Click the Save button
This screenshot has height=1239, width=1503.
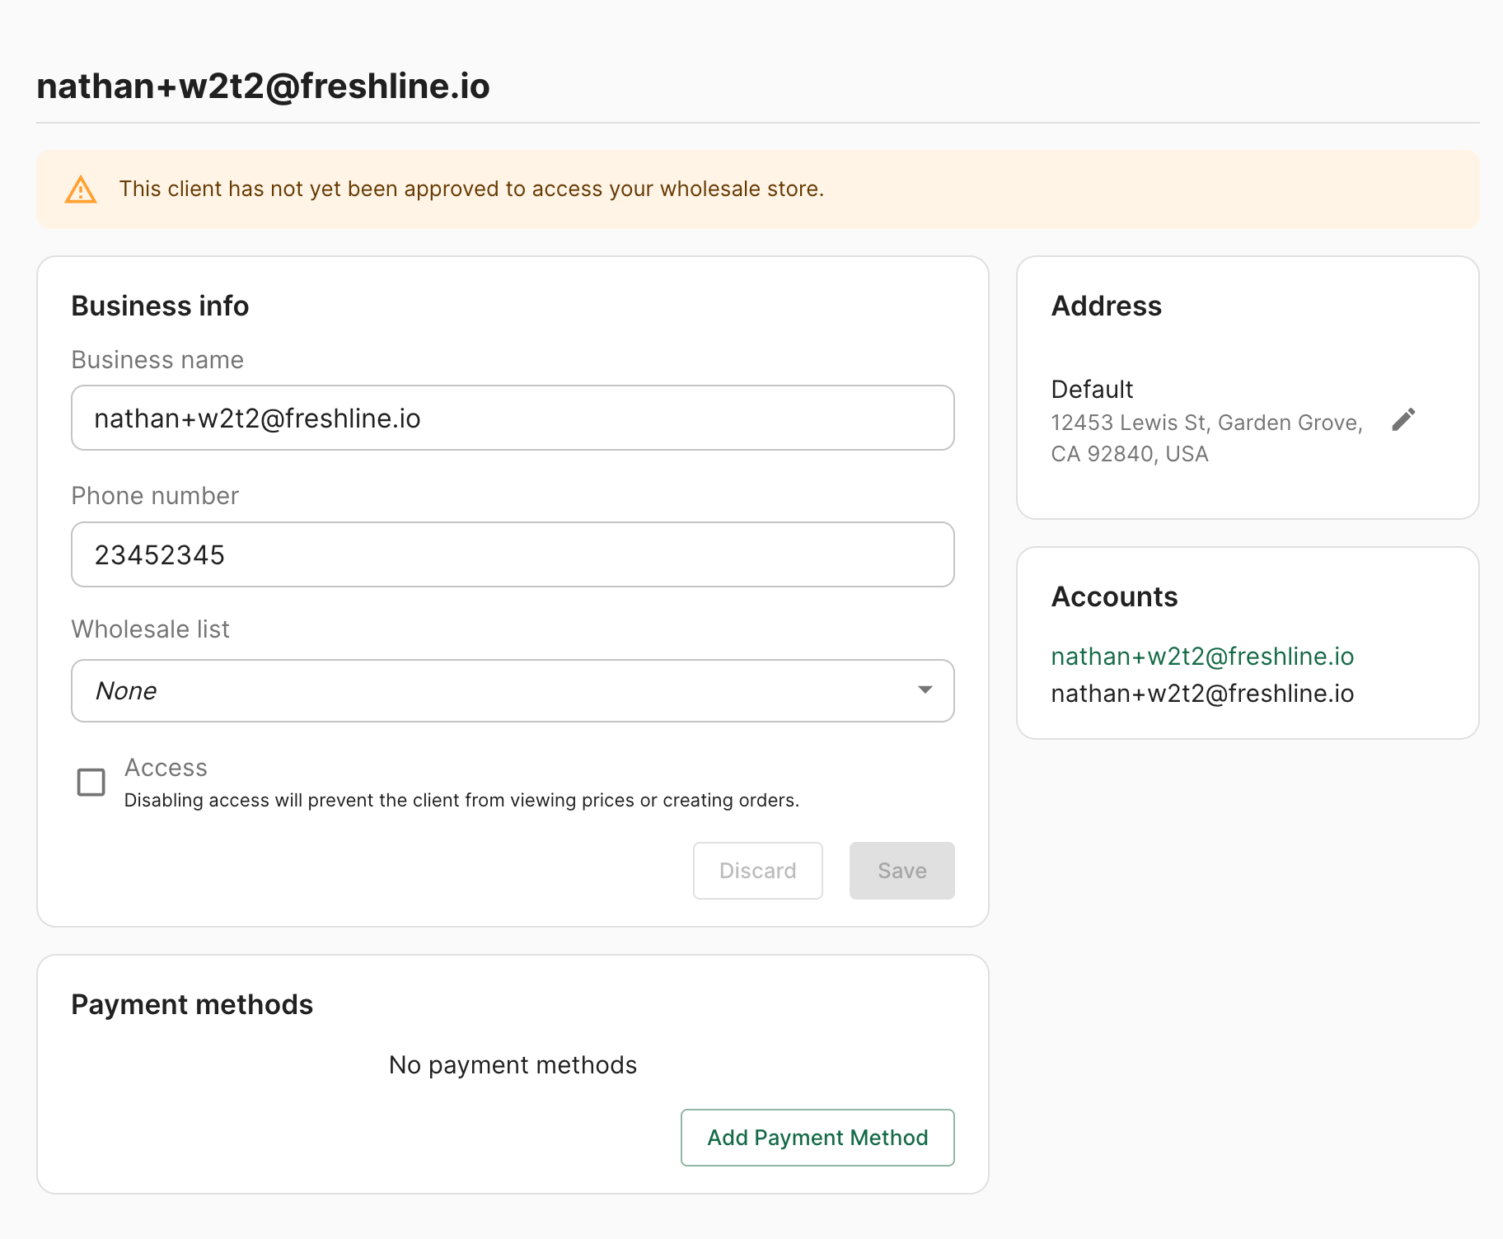click(x=902, y=871)
